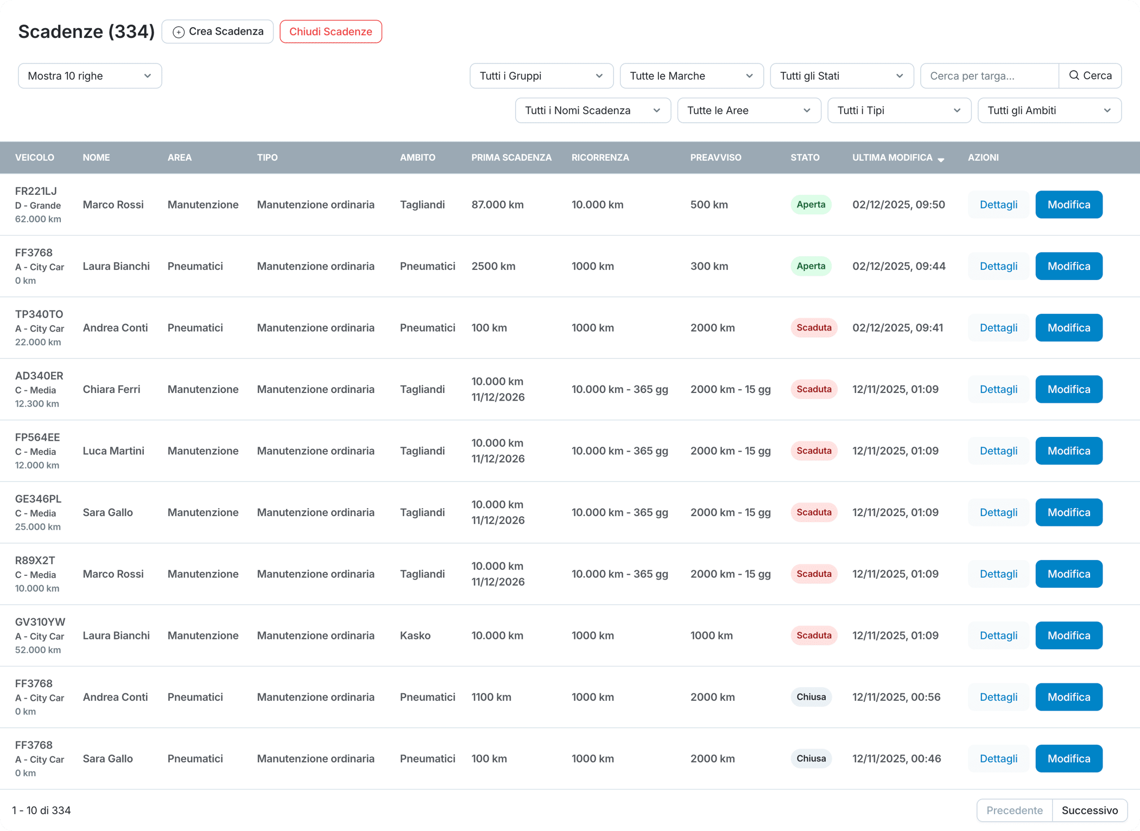The image size is (1140, 831).
Task: Type in the Cerca per targa field
Action: (x=989, y=76)
